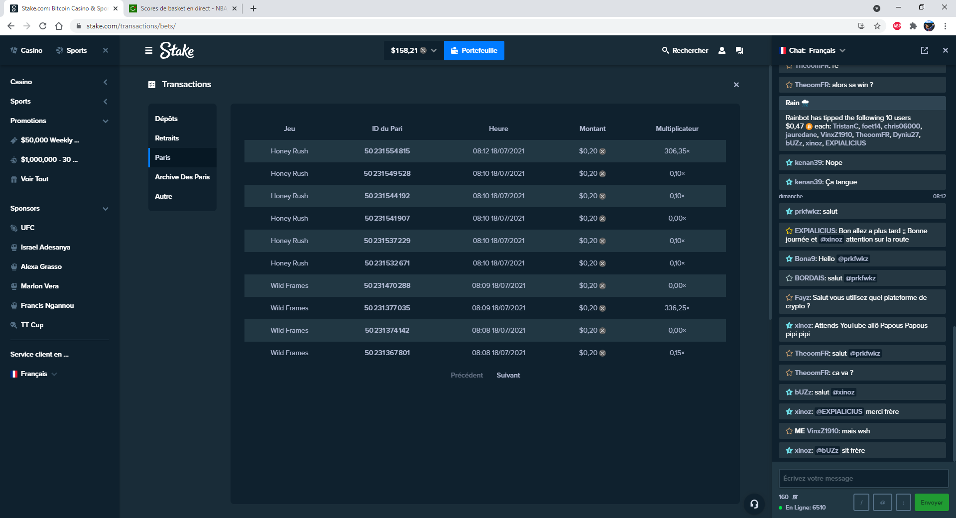
Task: Open the hamburger menu next to Stake logo
Action: point(148,50)
